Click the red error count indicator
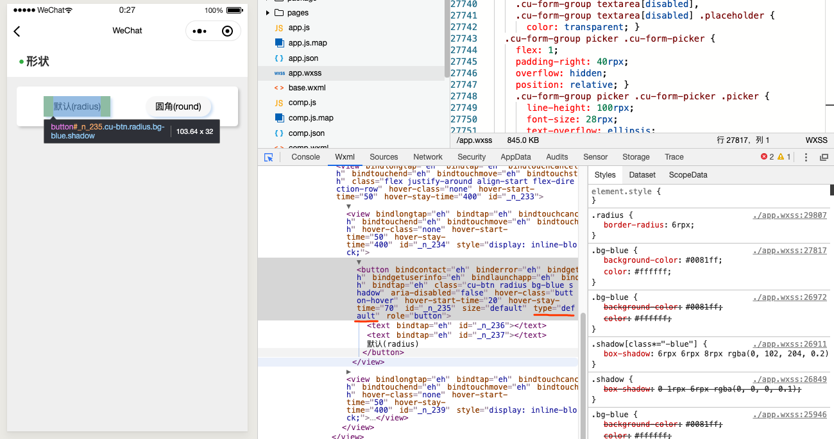The height and width of the screenshot is (439, 834). pyautogui.click(x=767, y=157)
